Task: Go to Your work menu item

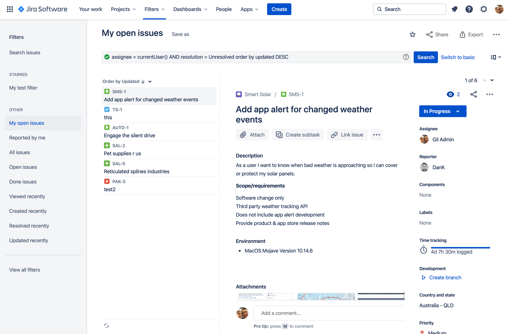Action: 90,9
